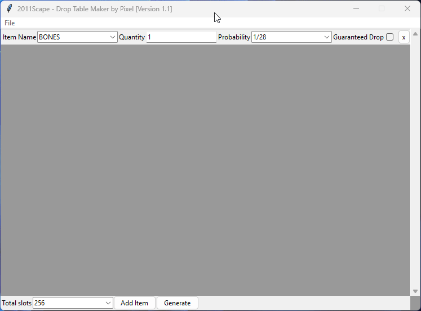Image resolution: width=421 pixels, height=311 pixels.
Task: Click the Total slots label
Action: [x=17, y=303]
